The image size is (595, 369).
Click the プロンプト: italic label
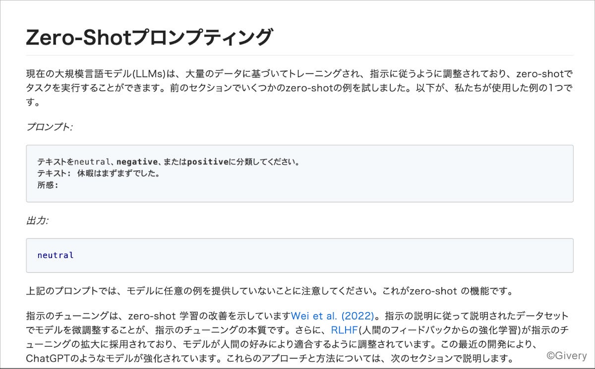click(x=49, y=126)
